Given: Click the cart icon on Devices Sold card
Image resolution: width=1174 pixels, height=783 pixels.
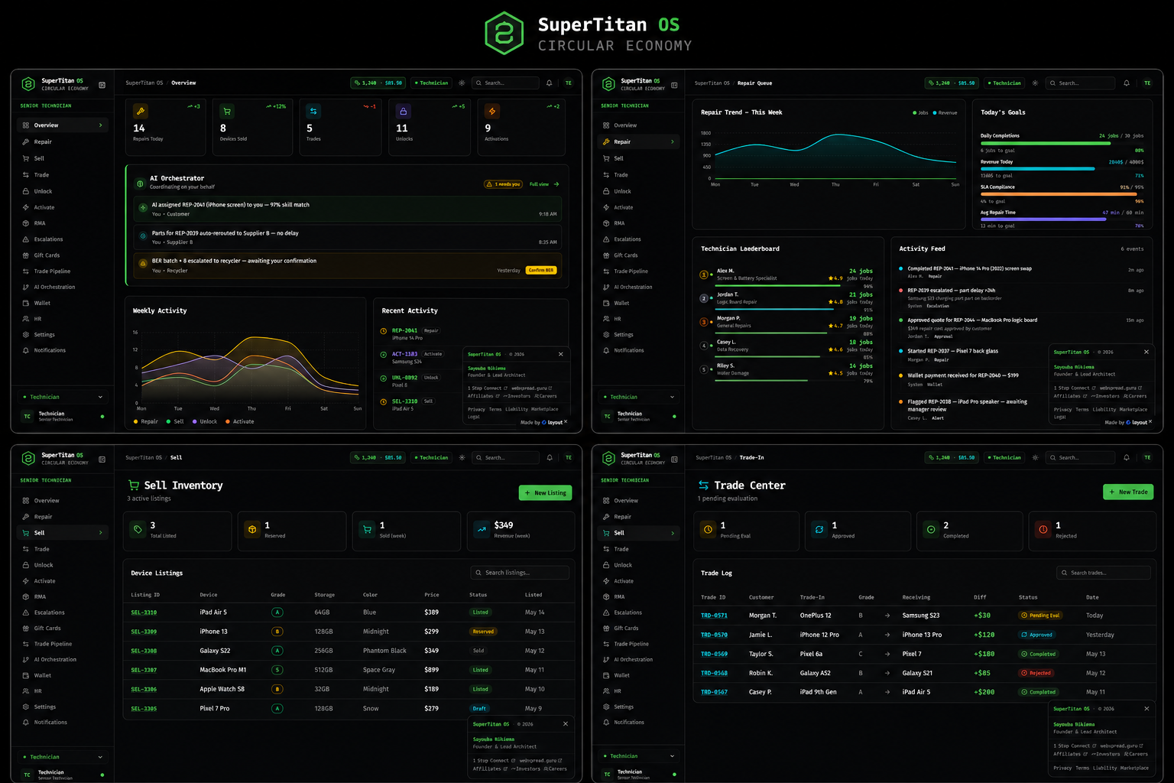Looking at the screenshot, I should (x=227, y=111).
